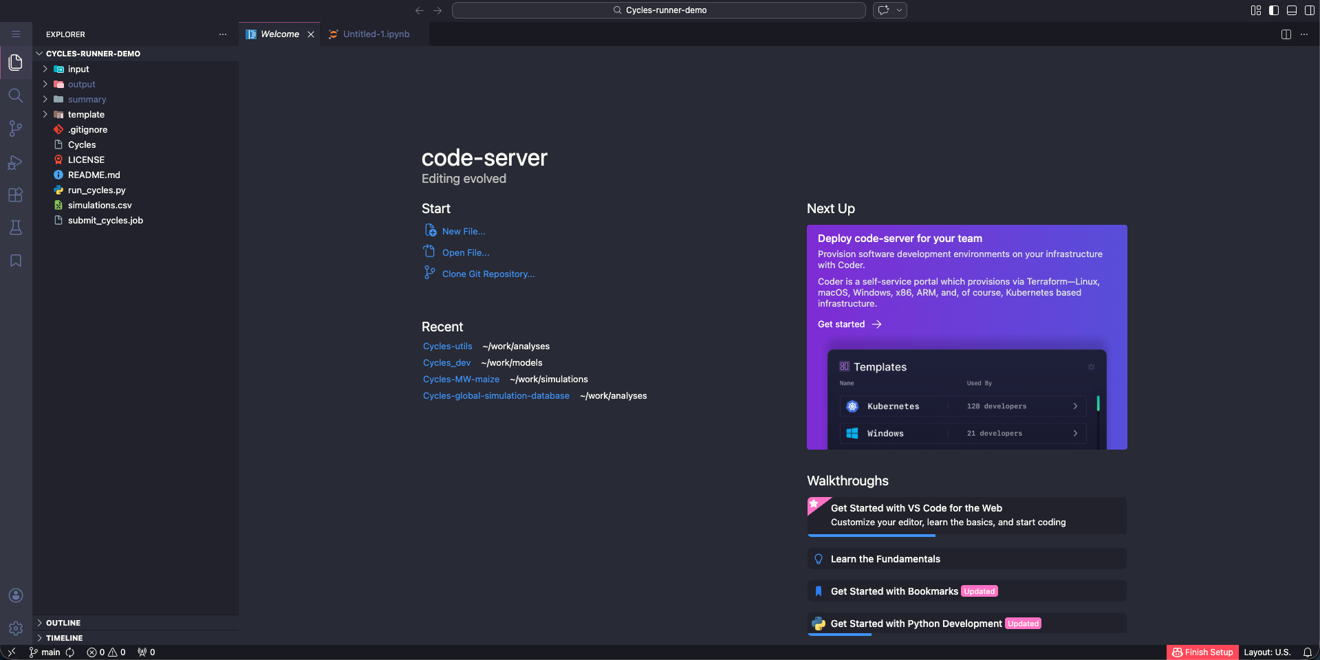Open the Testing beaker icon
This screenshot has width=1320, height=660.
point(16,228)
